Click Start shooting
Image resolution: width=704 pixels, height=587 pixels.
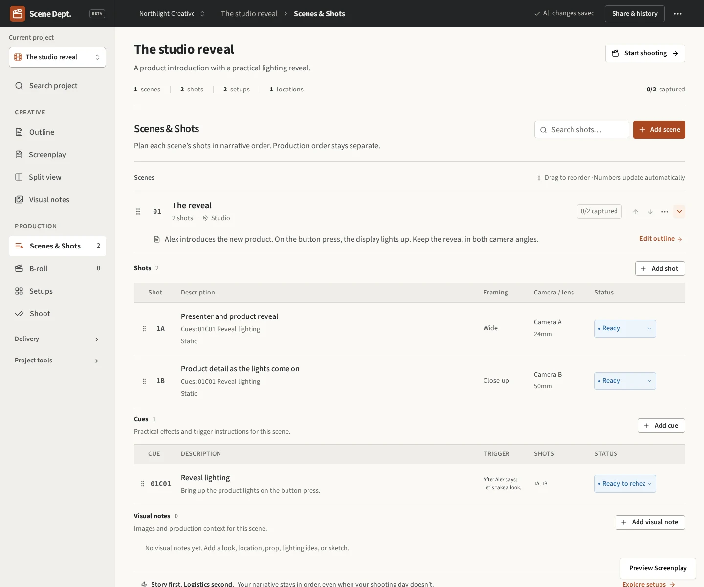pos(645,53)
